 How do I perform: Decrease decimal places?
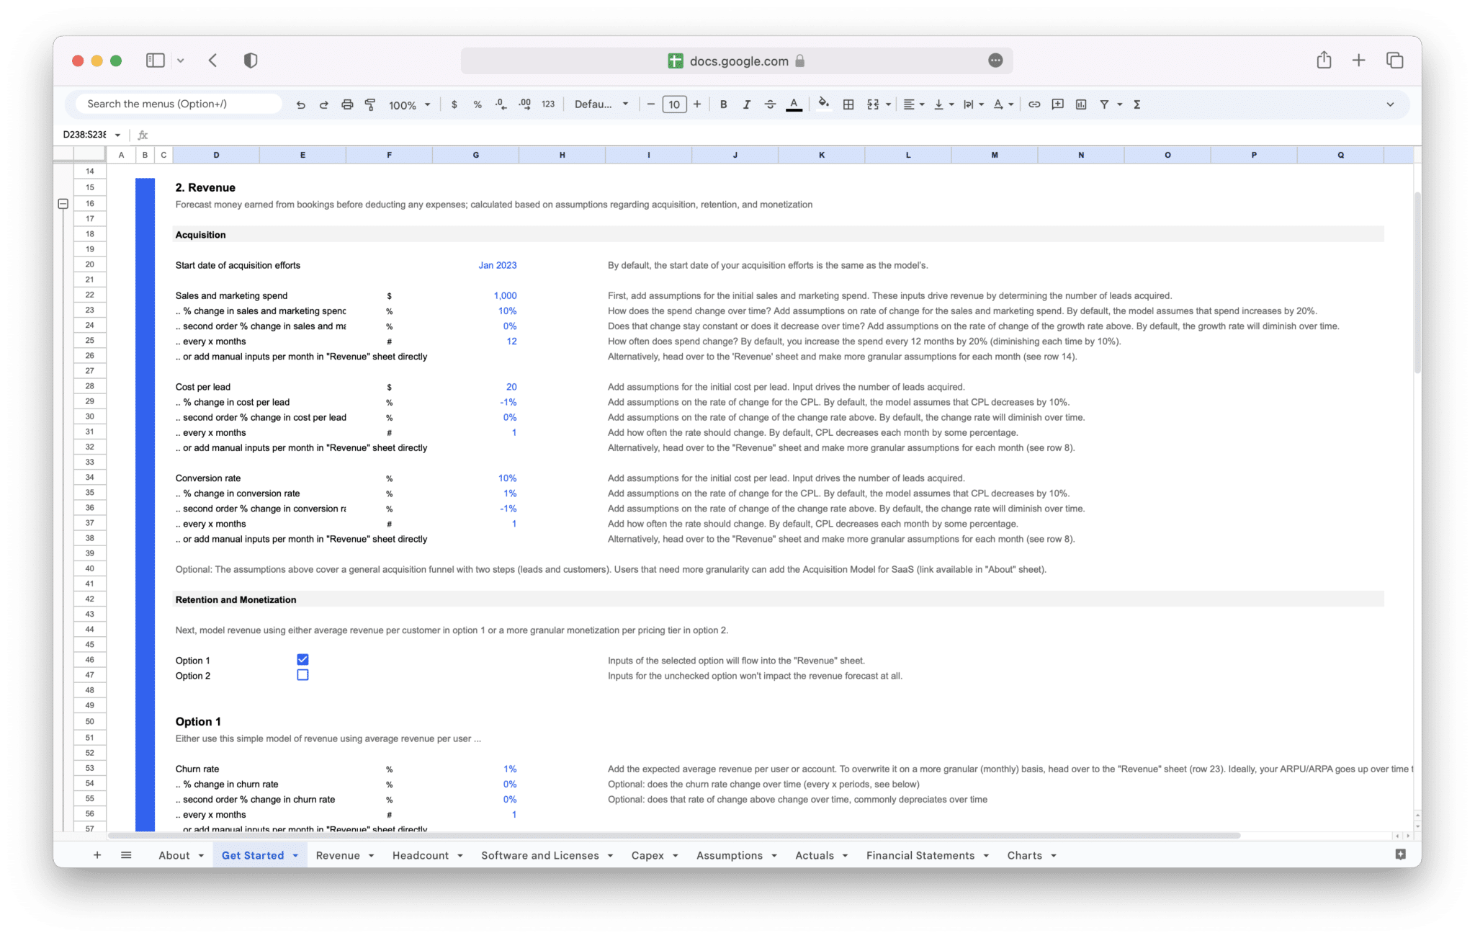pyautogui.click(x=499, y=104)
